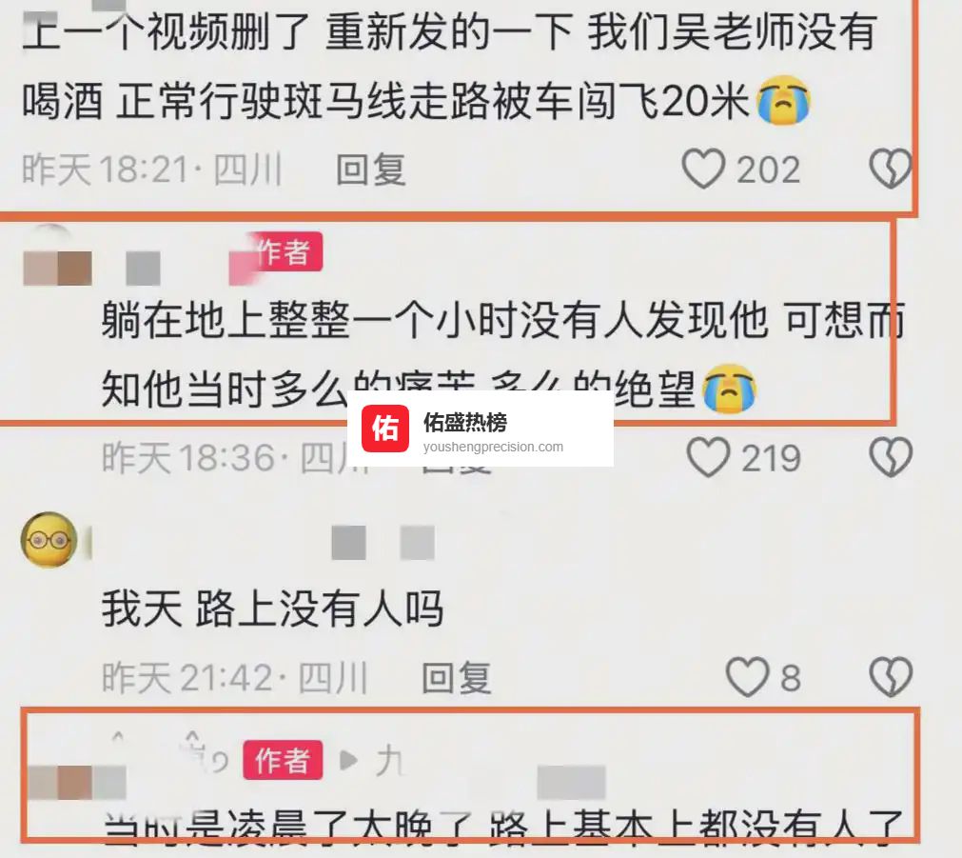Screen dimensions: 962x858
Task: Click the reply arrow next to 作者 badge
Action: tap(348, 760)
